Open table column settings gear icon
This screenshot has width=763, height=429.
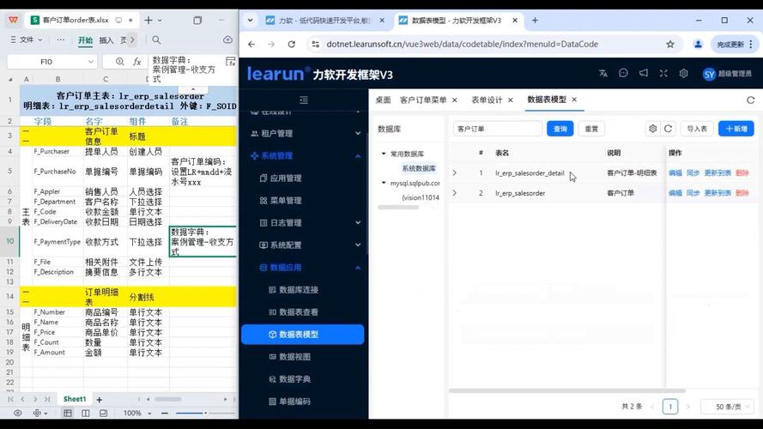653,129
